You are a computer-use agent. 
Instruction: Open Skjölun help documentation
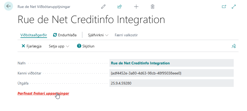[86, 46]
